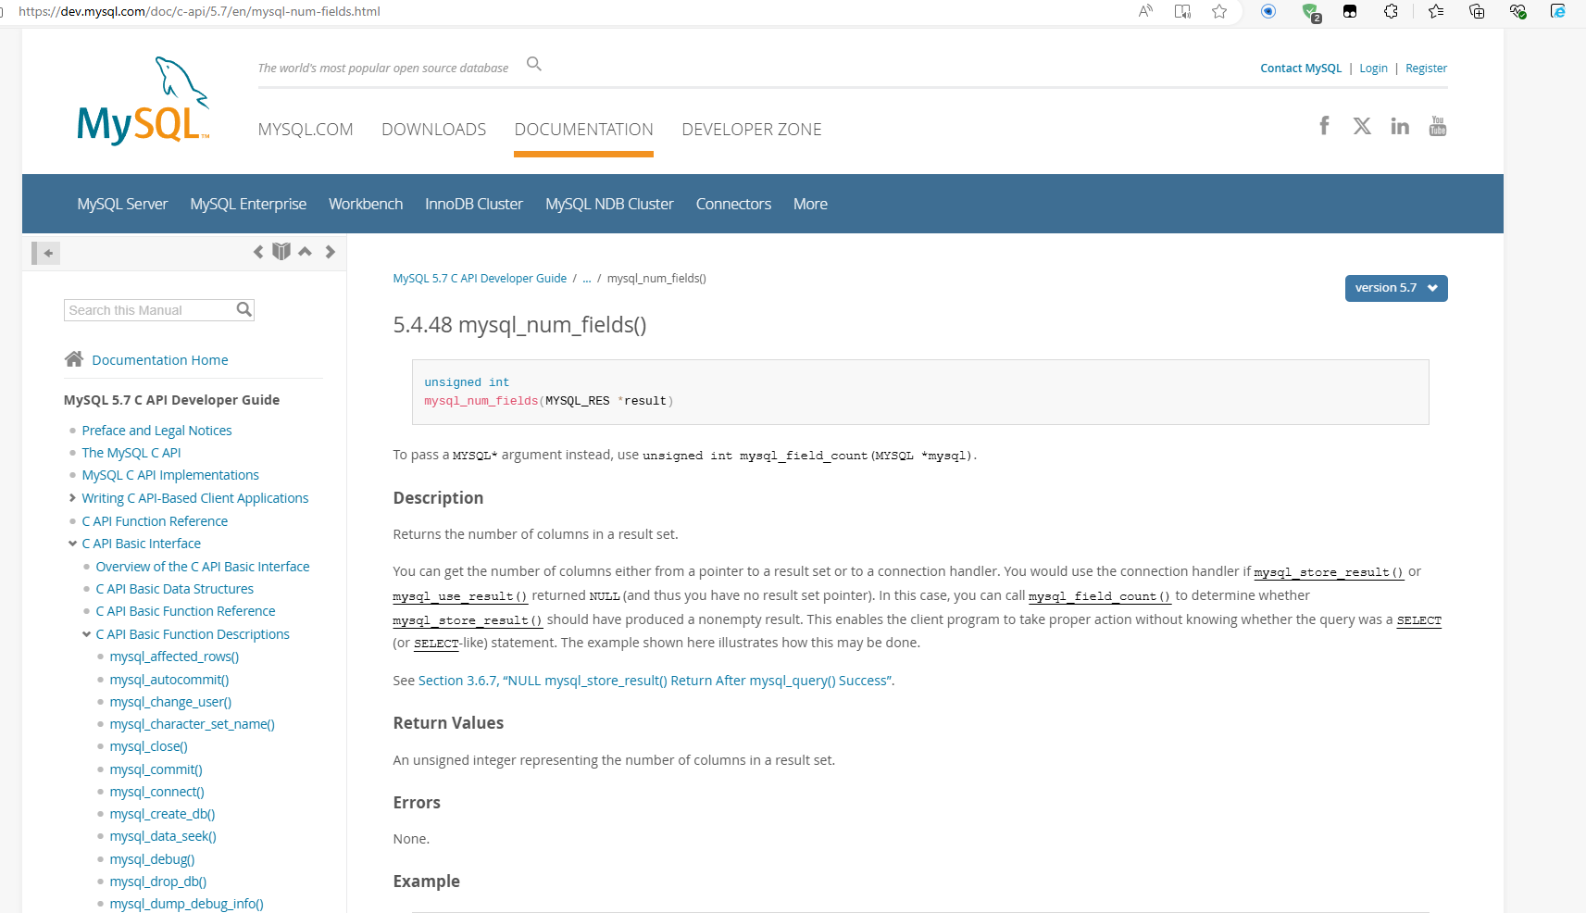Viewport: 1586px width, 913px height.
Task: Open site search magnifier icon
Action: coord(534,64)
